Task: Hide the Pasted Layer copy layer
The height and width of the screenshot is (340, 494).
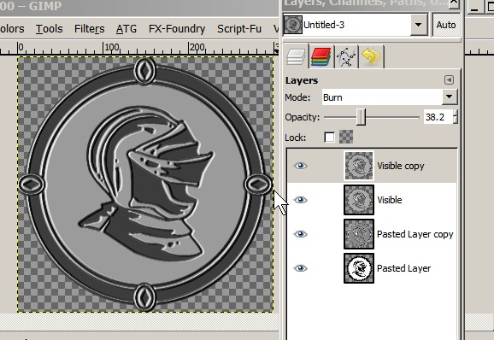Action: coord(300,234)
